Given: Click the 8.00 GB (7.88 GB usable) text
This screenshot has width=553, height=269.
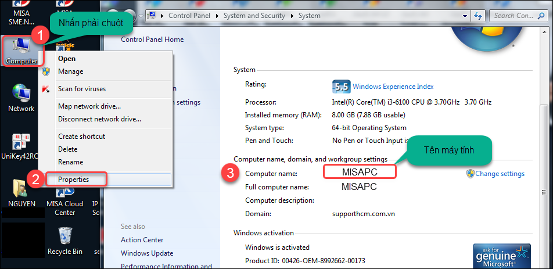Looking at the screenshot, I should (x=368, y=115).
